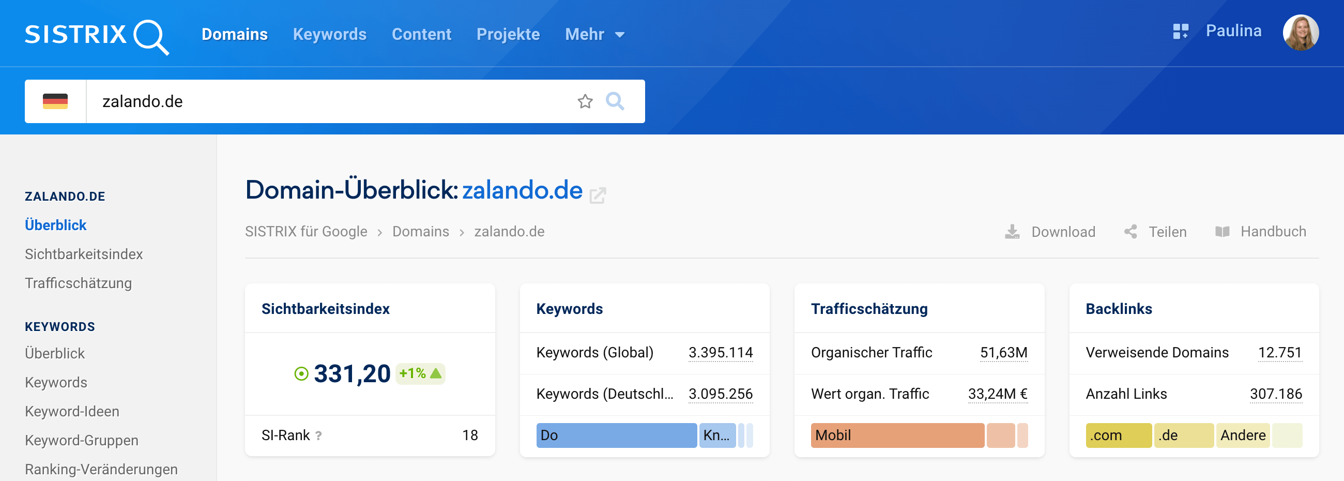The height and width of the screenshot is (481, 1344).
Task: Open the Handbuch book icon
Action: pos(1222,232)
